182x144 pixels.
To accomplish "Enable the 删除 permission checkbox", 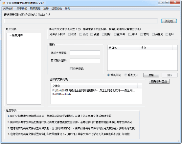I will point(103,34).
